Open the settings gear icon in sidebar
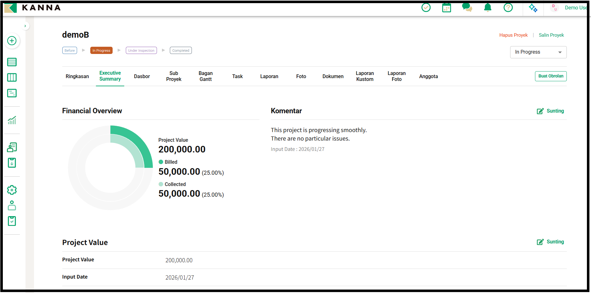 click(12, 190)
